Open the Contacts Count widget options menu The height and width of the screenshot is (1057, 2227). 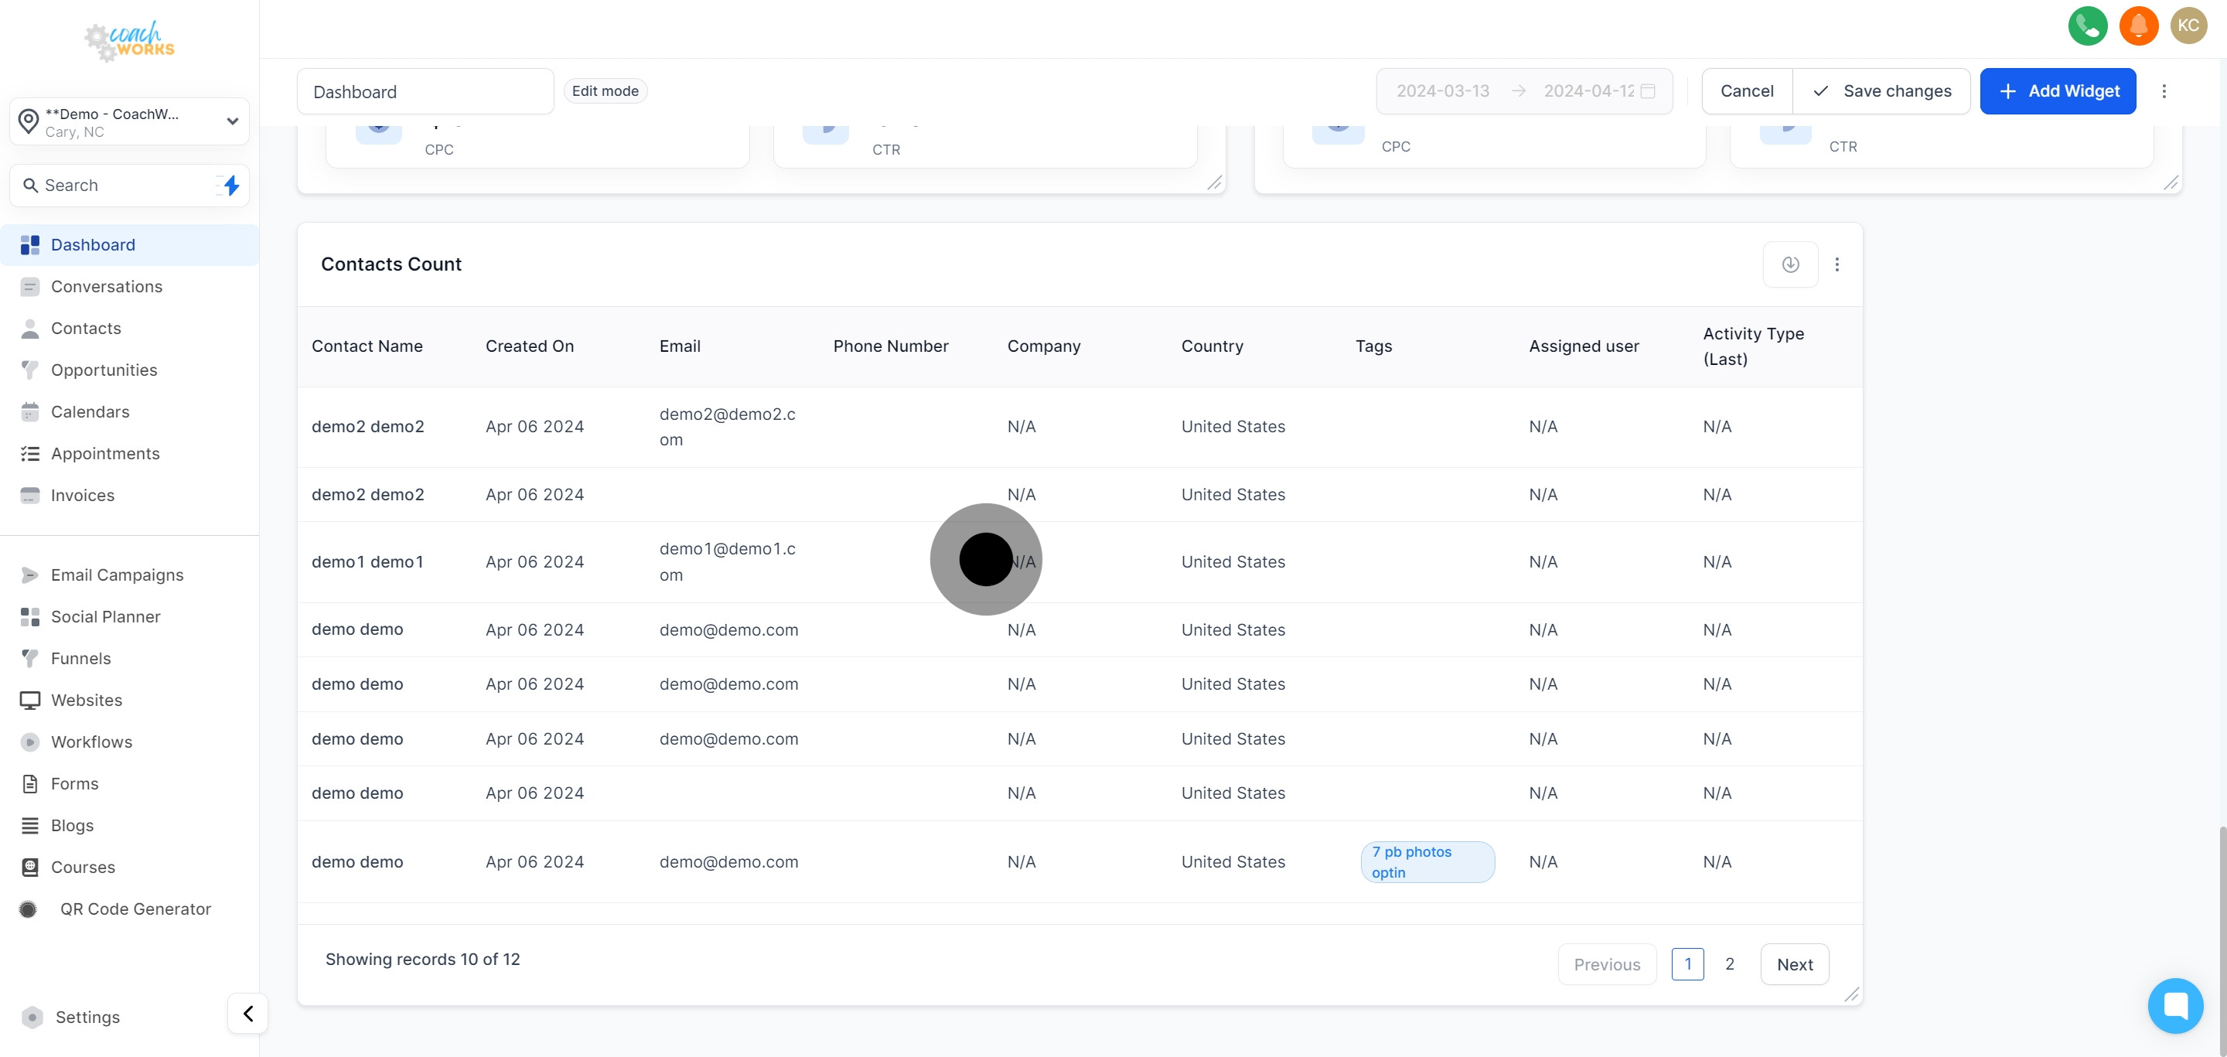tap(1837, 264)
